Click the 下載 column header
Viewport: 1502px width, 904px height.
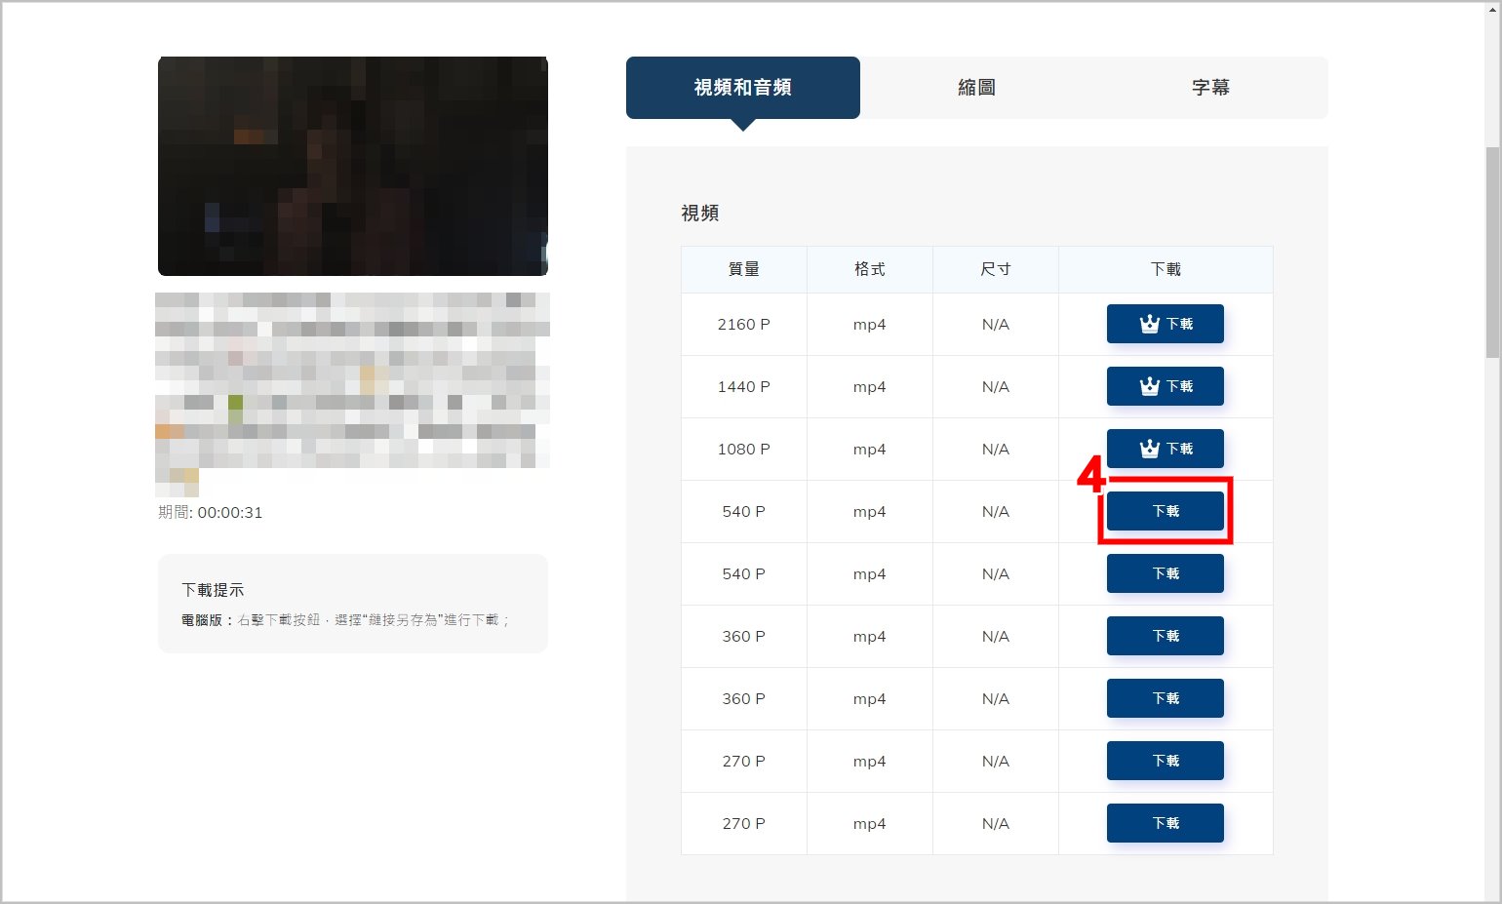(x=1166, y=269)
